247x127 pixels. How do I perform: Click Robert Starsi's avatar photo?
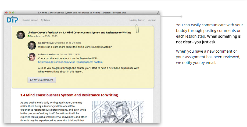point(32,57)
